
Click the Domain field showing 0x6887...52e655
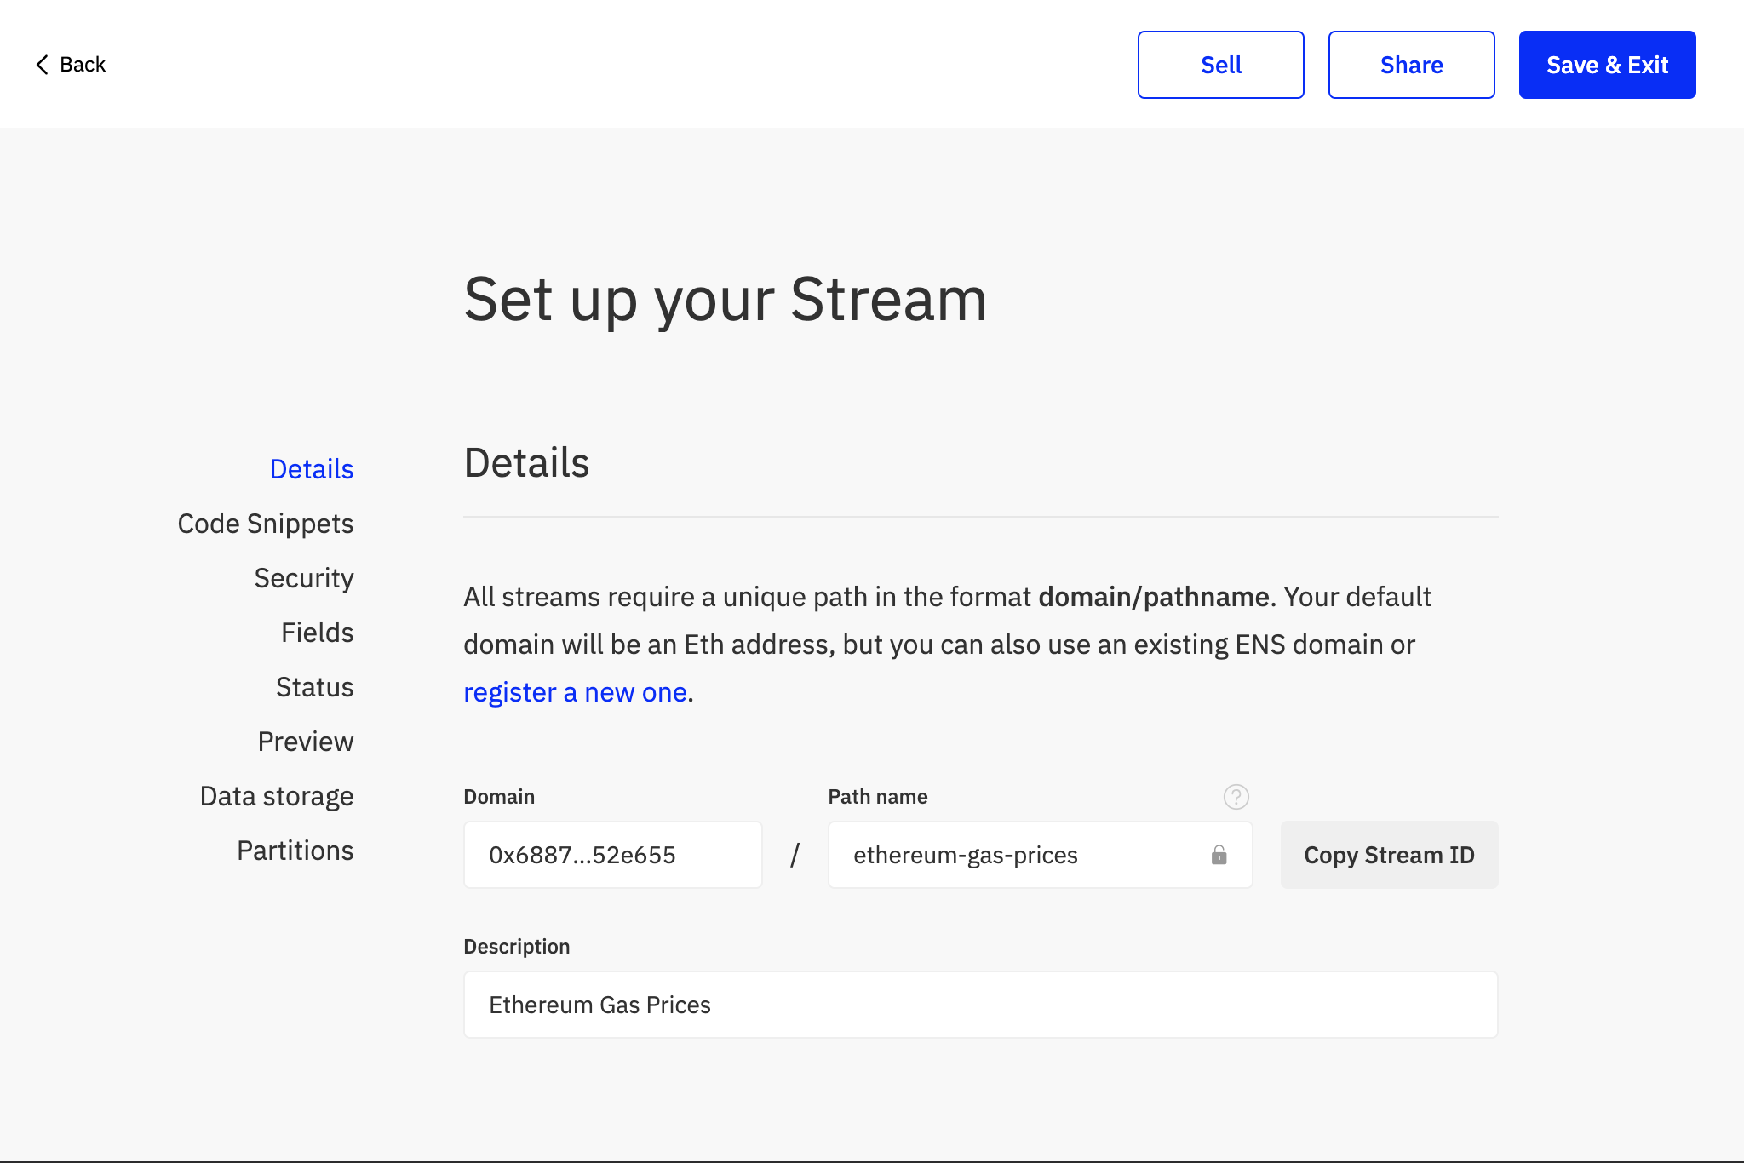[612, 855]
